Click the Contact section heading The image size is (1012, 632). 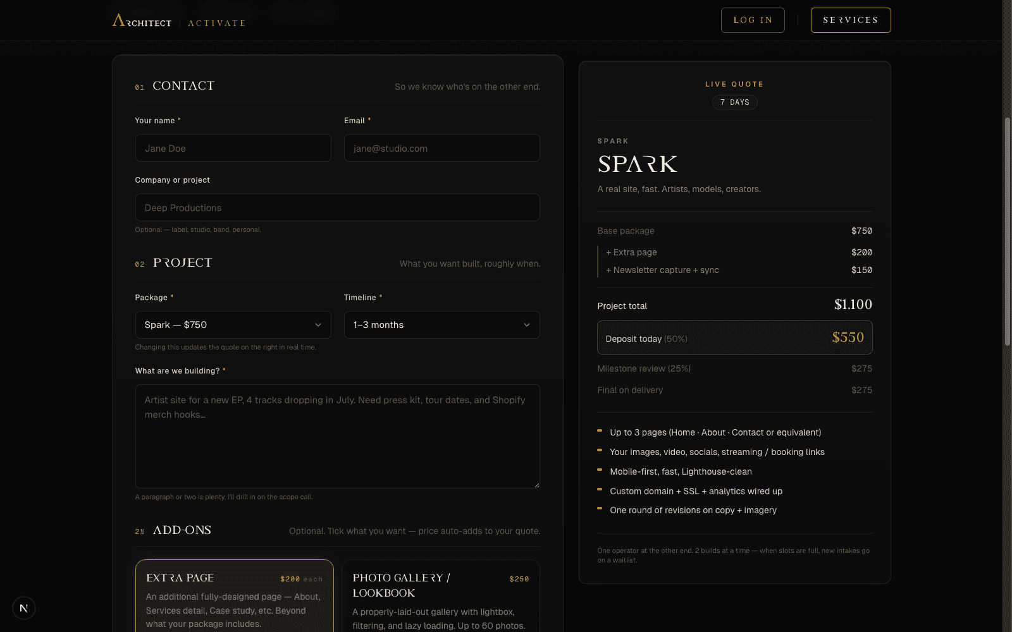click(x=183, y=86)
